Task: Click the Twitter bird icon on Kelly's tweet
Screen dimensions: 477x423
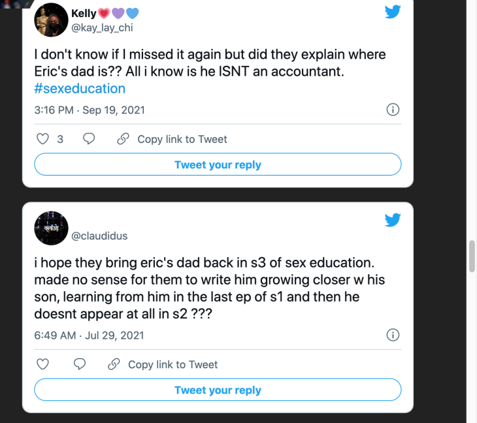Action: tap(392, 11)
